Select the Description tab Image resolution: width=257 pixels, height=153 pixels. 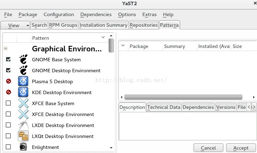coord(132,107)
